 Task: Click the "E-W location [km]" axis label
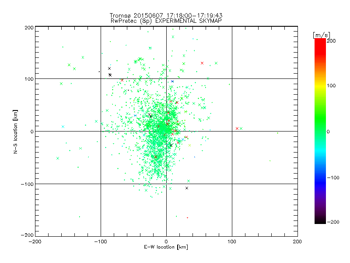[166, 247]
